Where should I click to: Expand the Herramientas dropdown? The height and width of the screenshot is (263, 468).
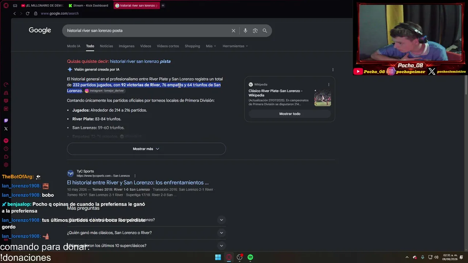(x=235, y=46)
